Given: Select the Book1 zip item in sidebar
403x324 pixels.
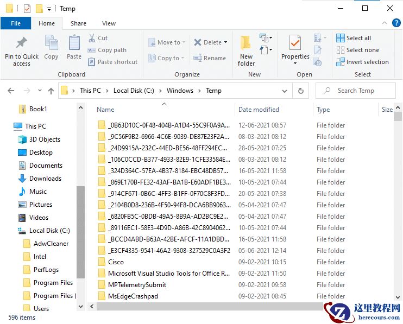Looking at the screenshot, I should pyautogui.click(x=33, y=109).
